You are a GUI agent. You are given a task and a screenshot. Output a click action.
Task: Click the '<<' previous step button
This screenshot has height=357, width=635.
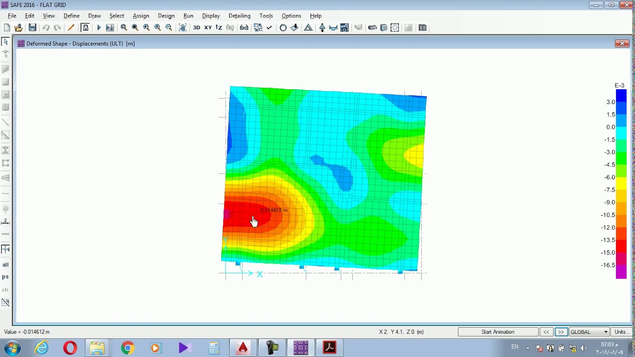546,332
